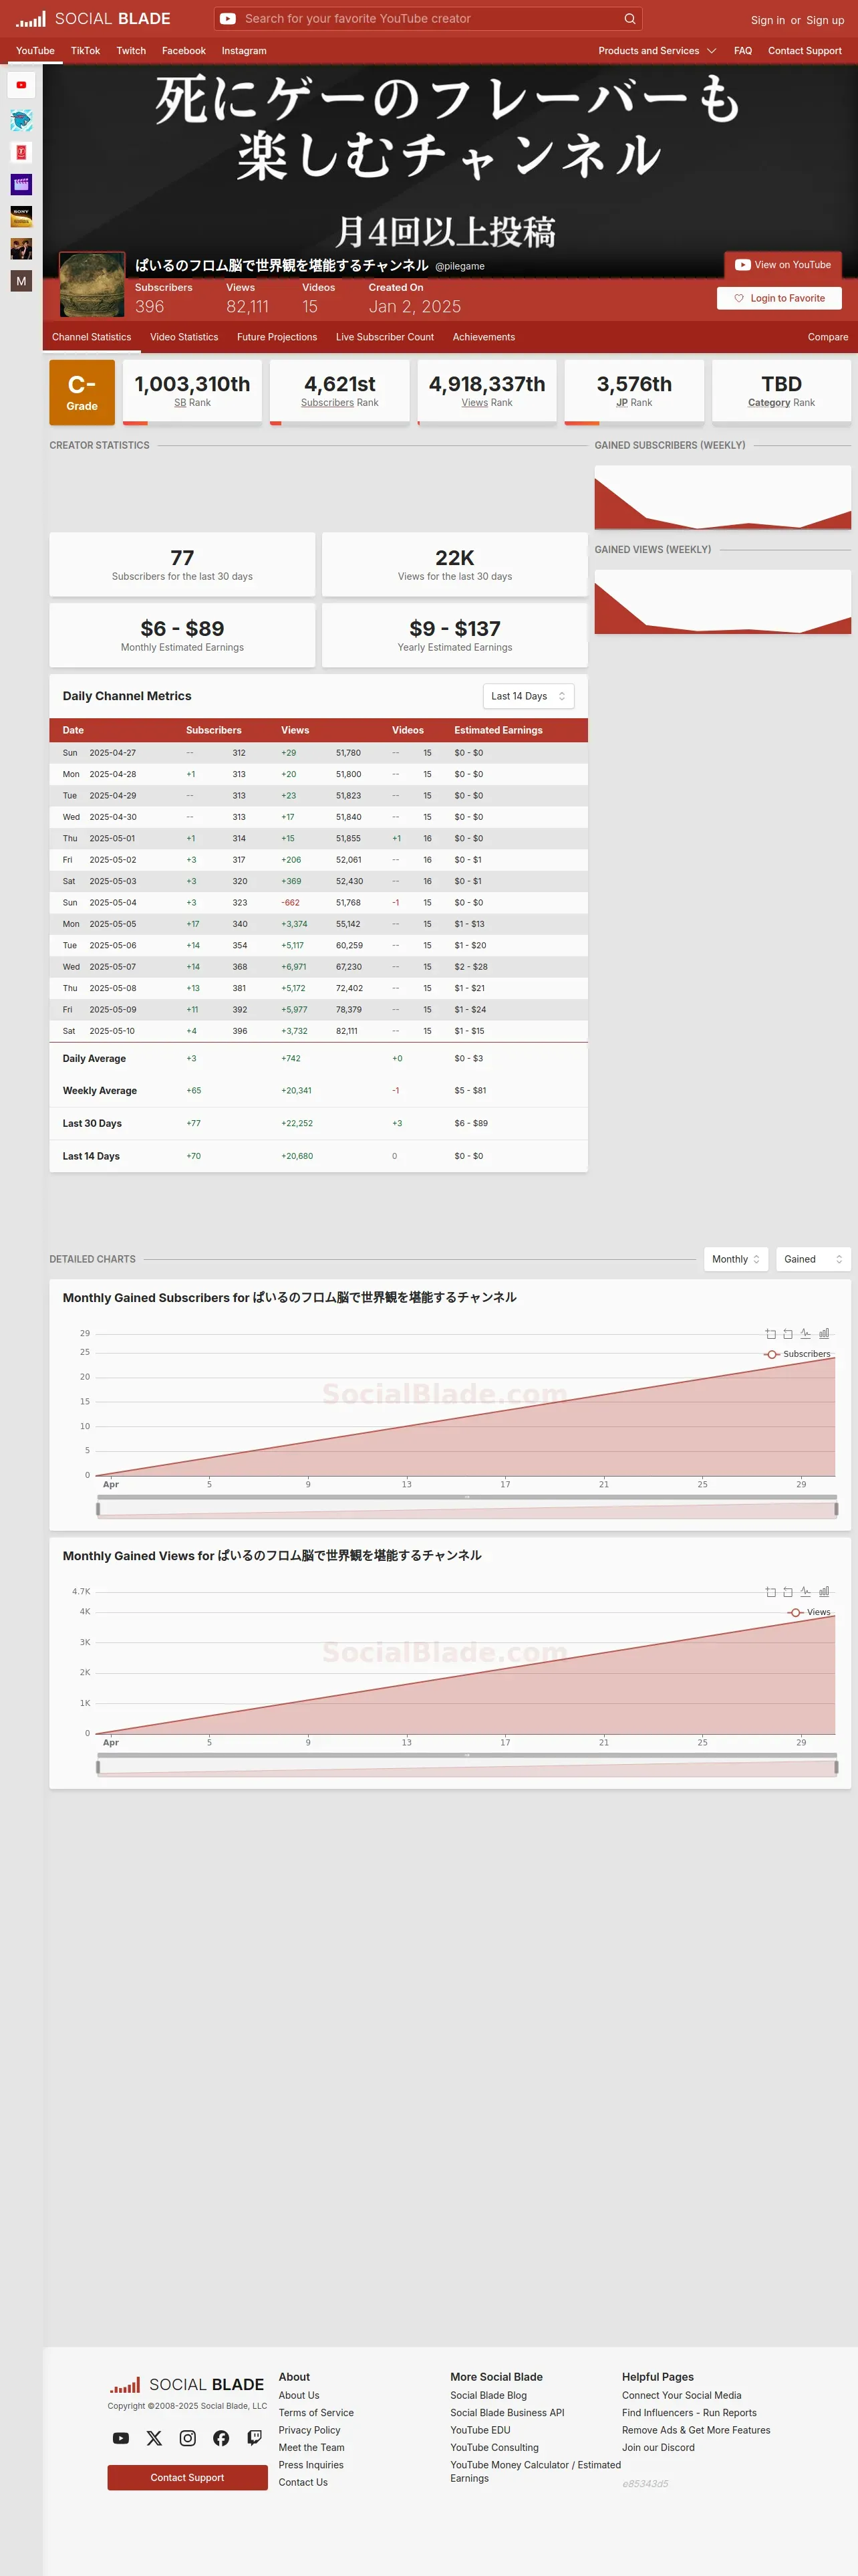
Task: Expand the Products and Services menu
Action: pyautogui.click(x=658, y=50)
